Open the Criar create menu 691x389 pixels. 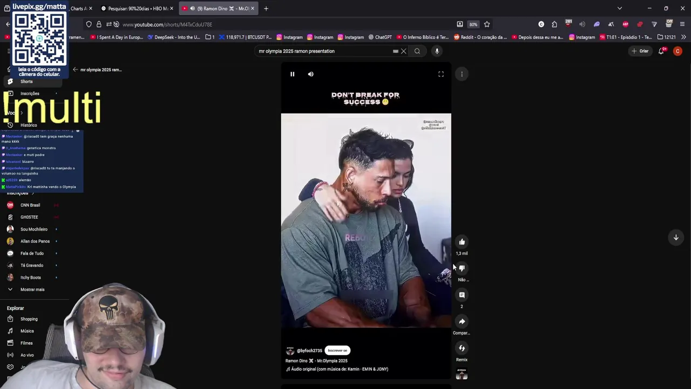click(640, 51)
